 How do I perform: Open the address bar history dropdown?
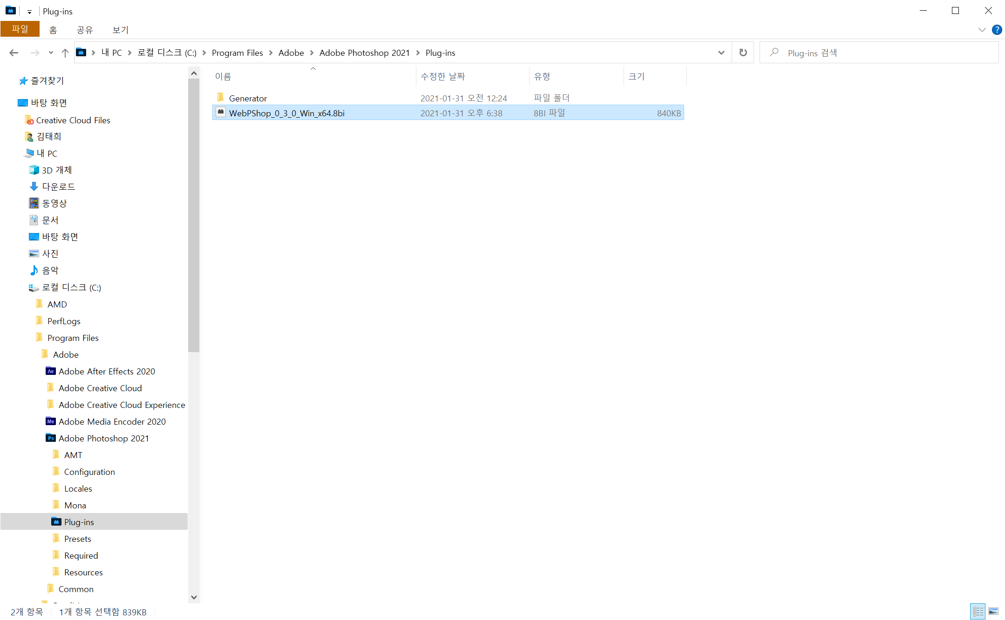[x=721, y=53]
